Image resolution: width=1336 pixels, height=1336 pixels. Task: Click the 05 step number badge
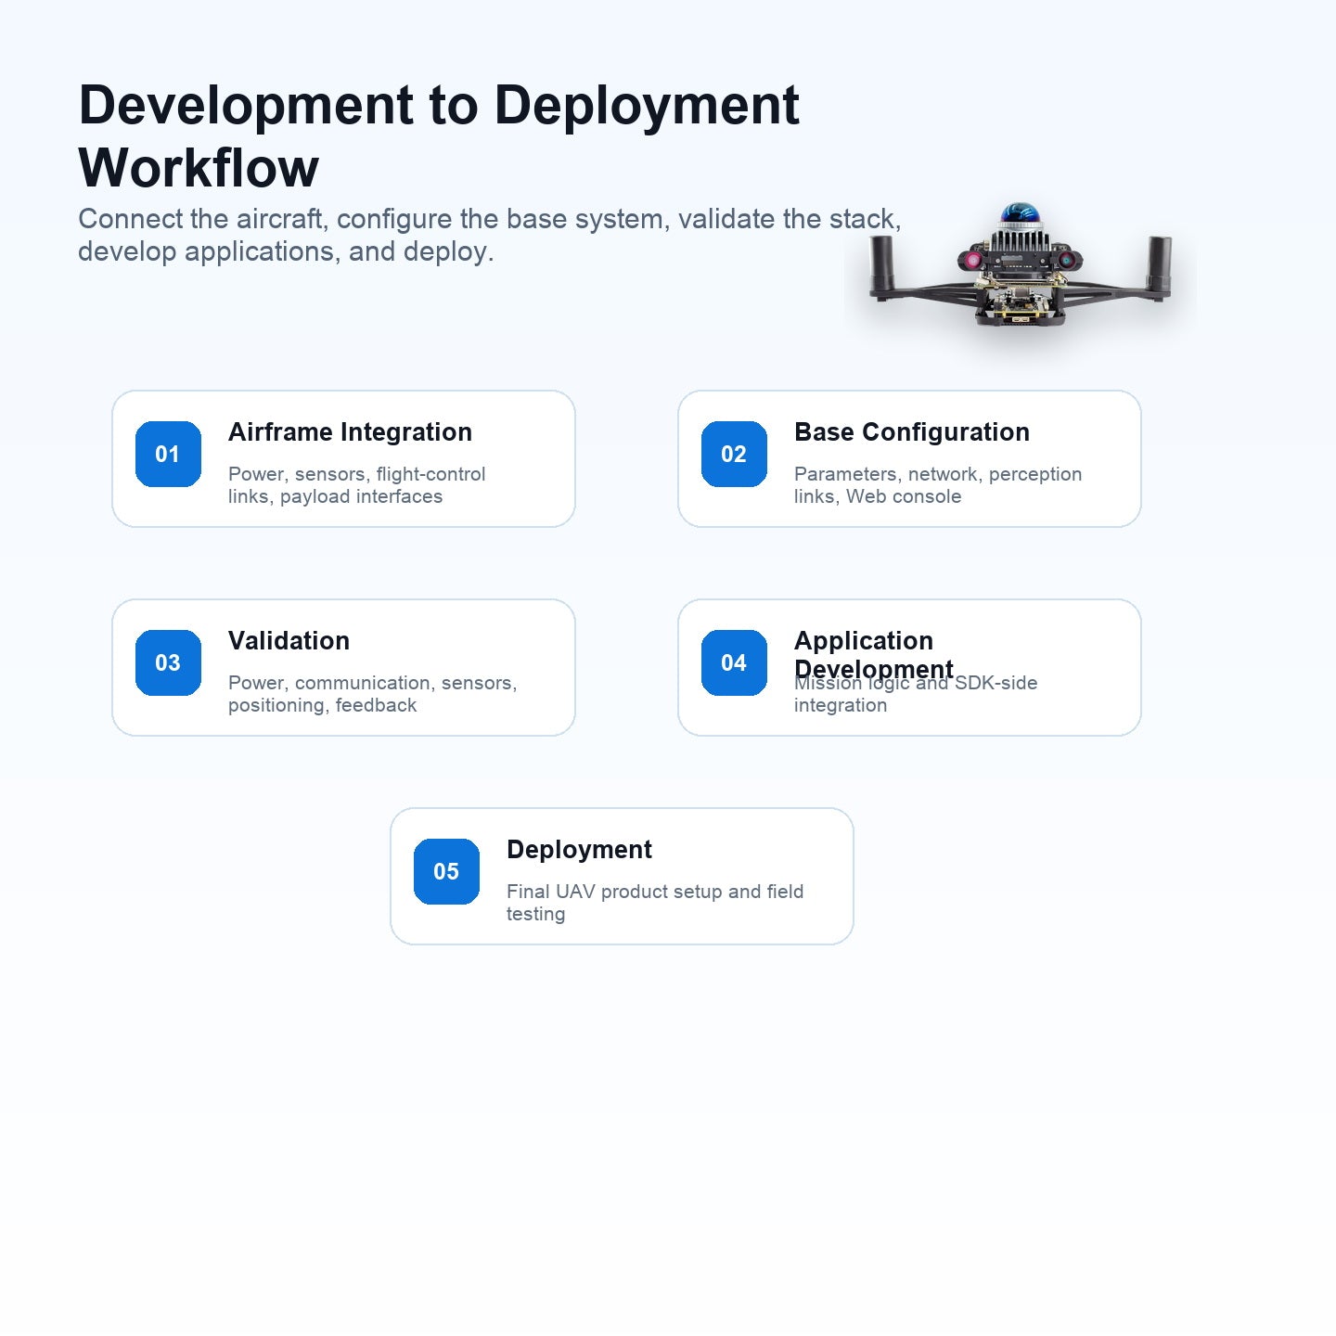tap(446, 871)
